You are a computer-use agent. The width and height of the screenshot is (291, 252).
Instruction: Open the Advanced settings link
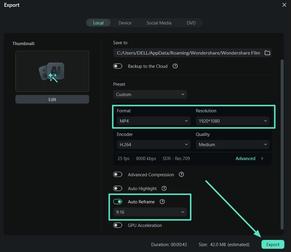[245, 159]
